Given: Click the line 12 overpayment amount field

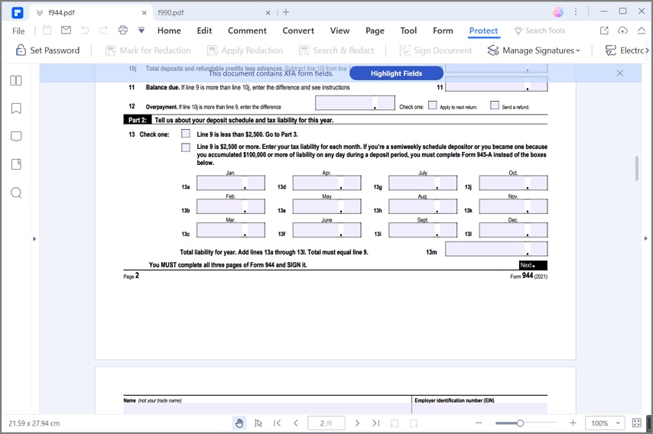Looking at the screenshot, I should (355, 103).
